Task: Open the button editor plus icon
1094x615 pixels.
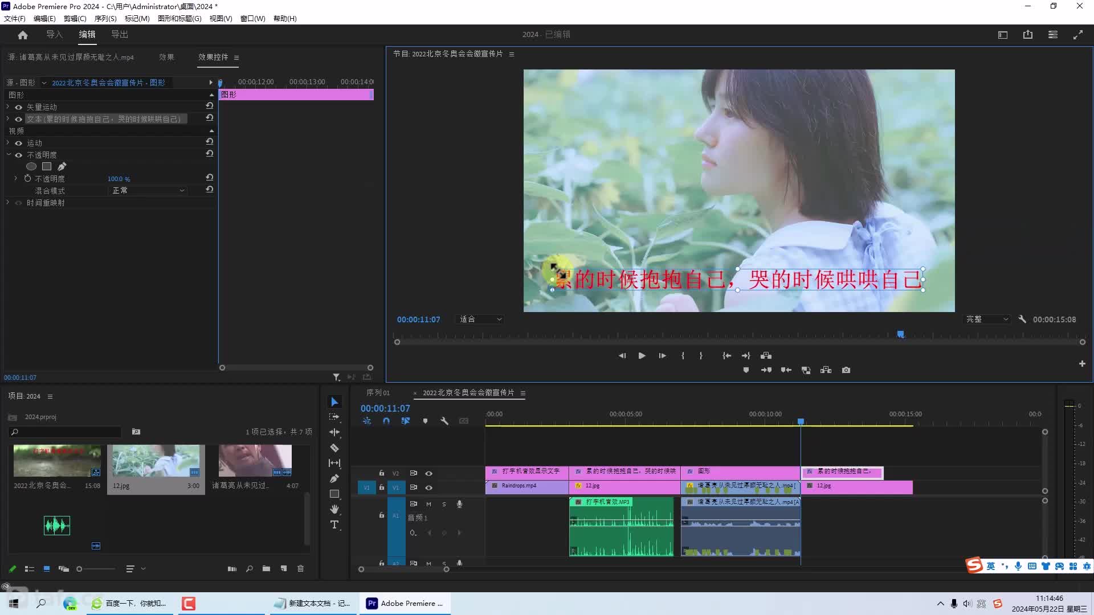Action: click(1082, 363)
